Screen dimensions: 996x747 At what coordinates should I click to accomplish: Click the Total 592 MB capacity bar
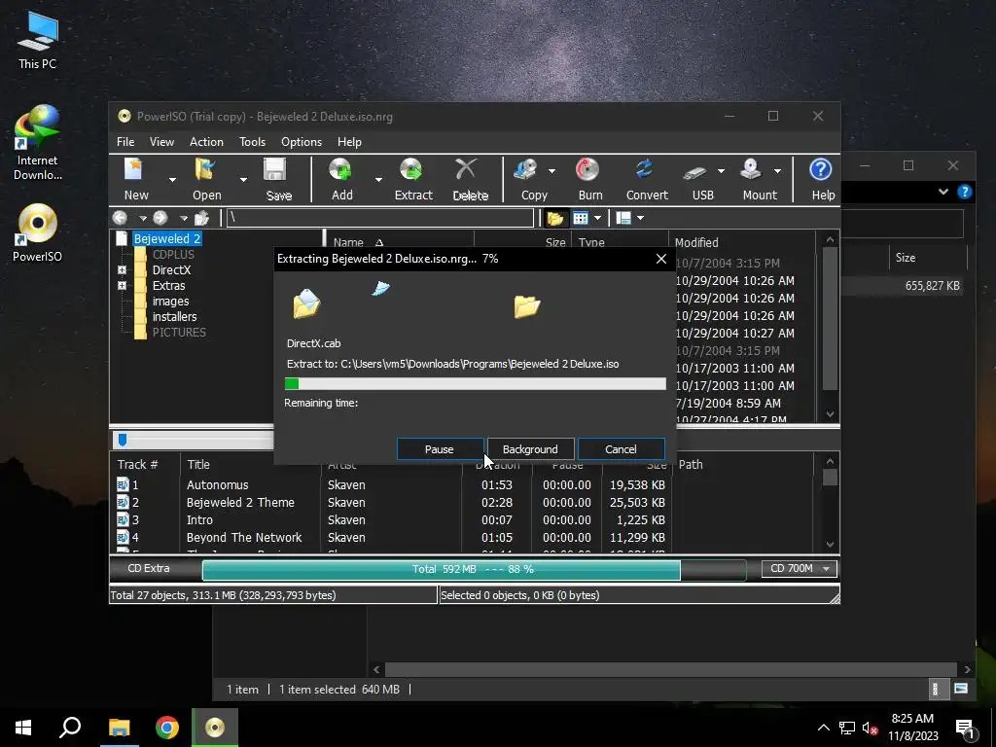point(474,569)
